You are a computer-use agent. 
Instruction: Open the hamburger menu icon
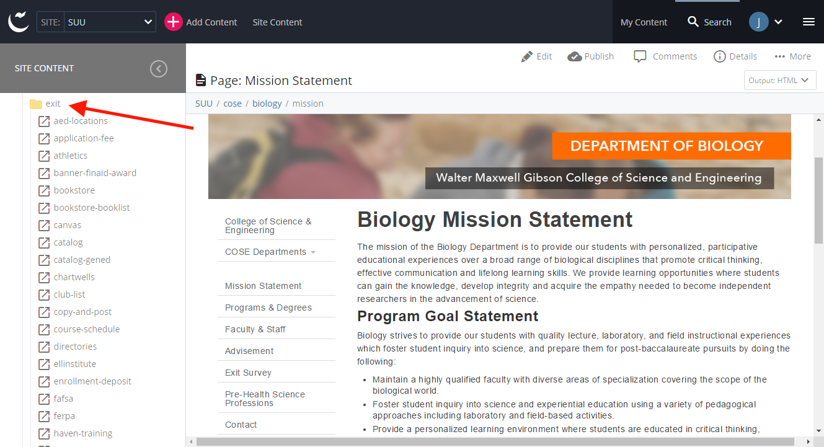[808, 22]
